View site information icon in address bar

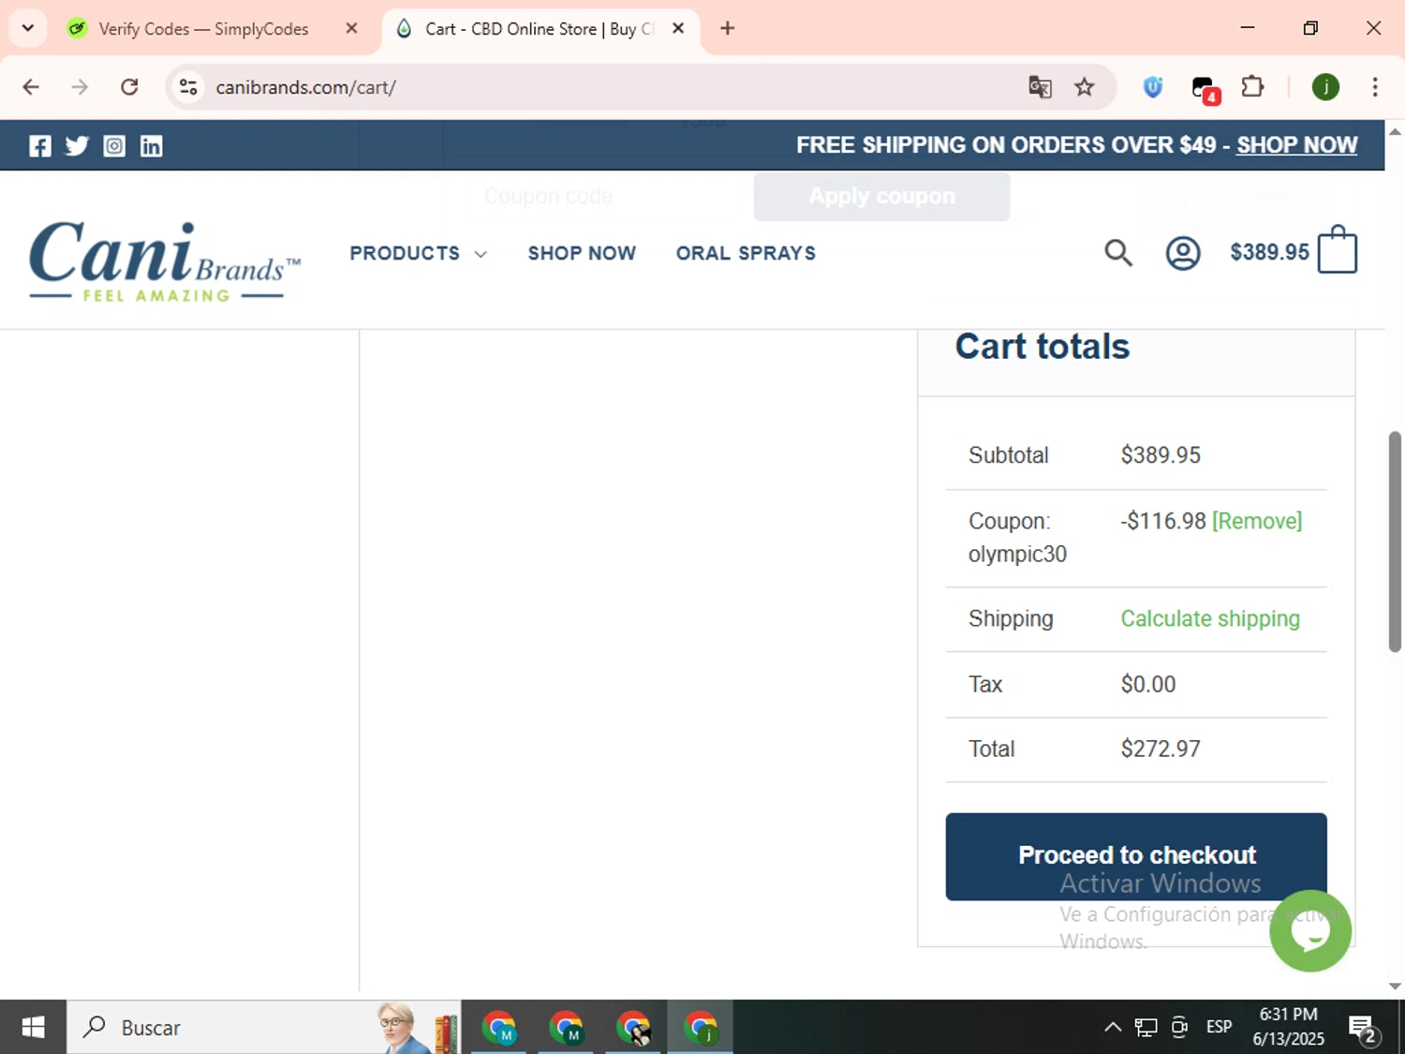click(x=188, y=87)
